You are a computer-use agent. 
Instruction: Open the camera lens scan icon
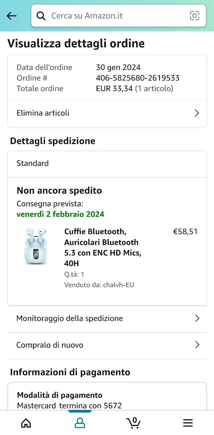[x=194, y=16]
